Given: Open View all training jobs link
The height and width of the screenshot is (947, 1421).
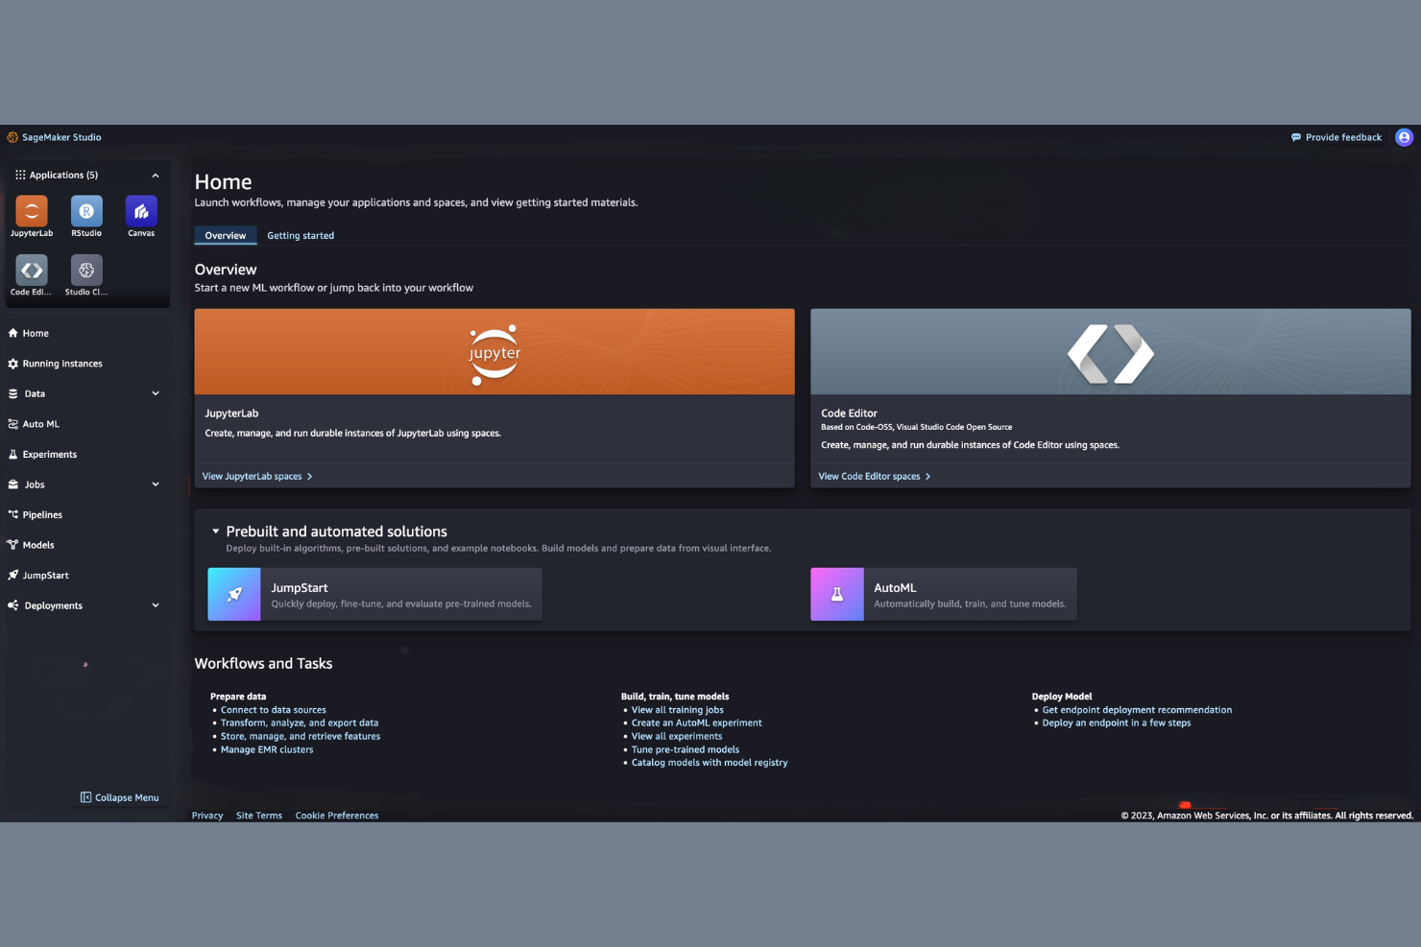Looking at the screenshot, I should pyautogui.click(x=678, y=710).
